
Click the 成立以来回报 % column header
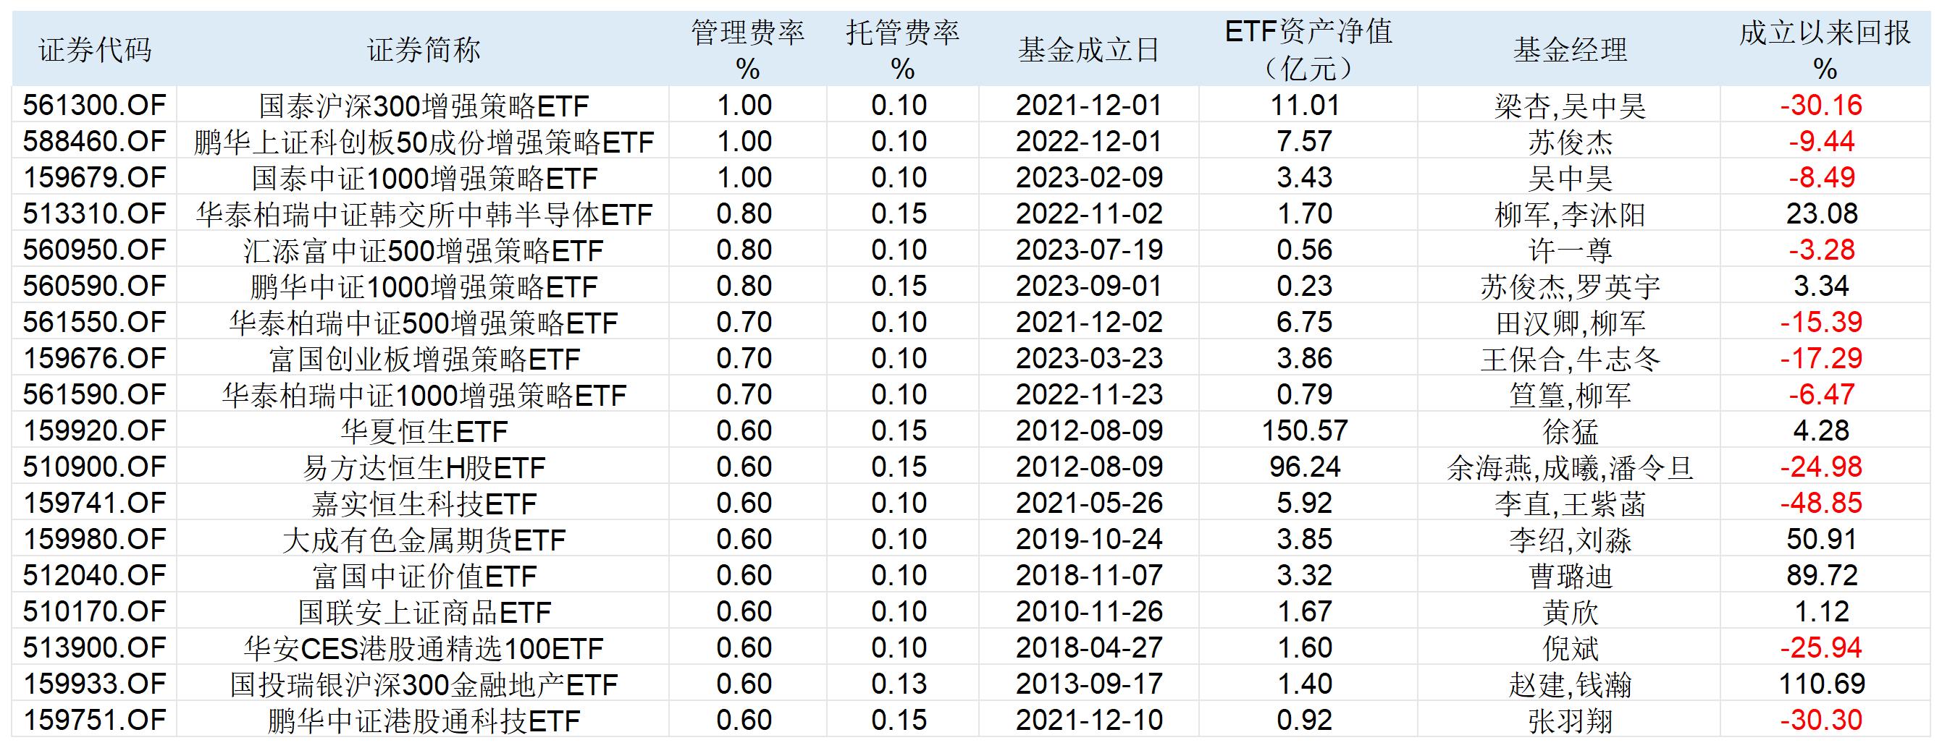1825,51
